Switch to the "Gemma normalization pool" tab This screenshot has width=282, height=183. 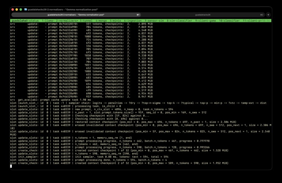tap(76, 15)
